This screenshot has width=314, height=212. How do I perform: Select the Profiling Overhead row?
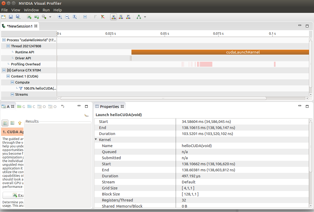[x=26, y=64]
